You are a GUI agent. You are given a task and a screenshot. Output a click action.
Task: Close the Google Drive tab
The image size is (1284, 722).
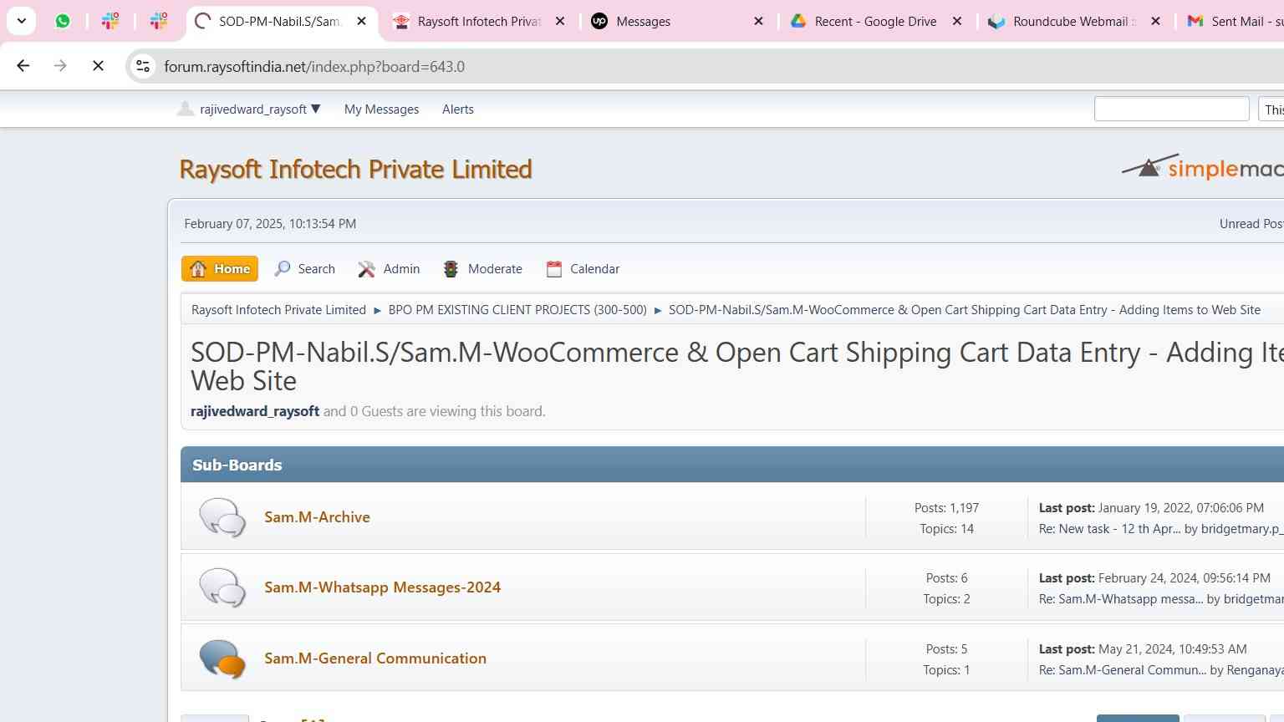[x=957, y=22]
